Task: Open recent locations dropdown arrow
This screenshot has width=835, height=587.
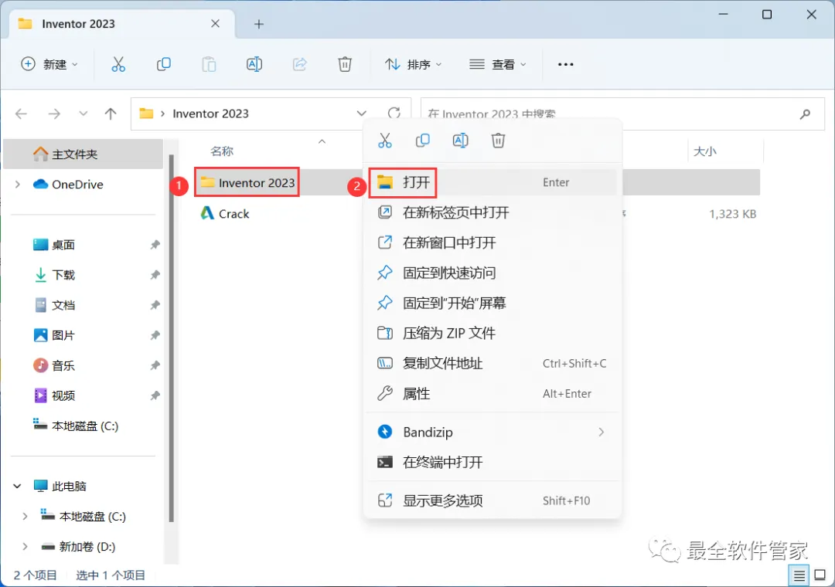Action: coord(83,114)
